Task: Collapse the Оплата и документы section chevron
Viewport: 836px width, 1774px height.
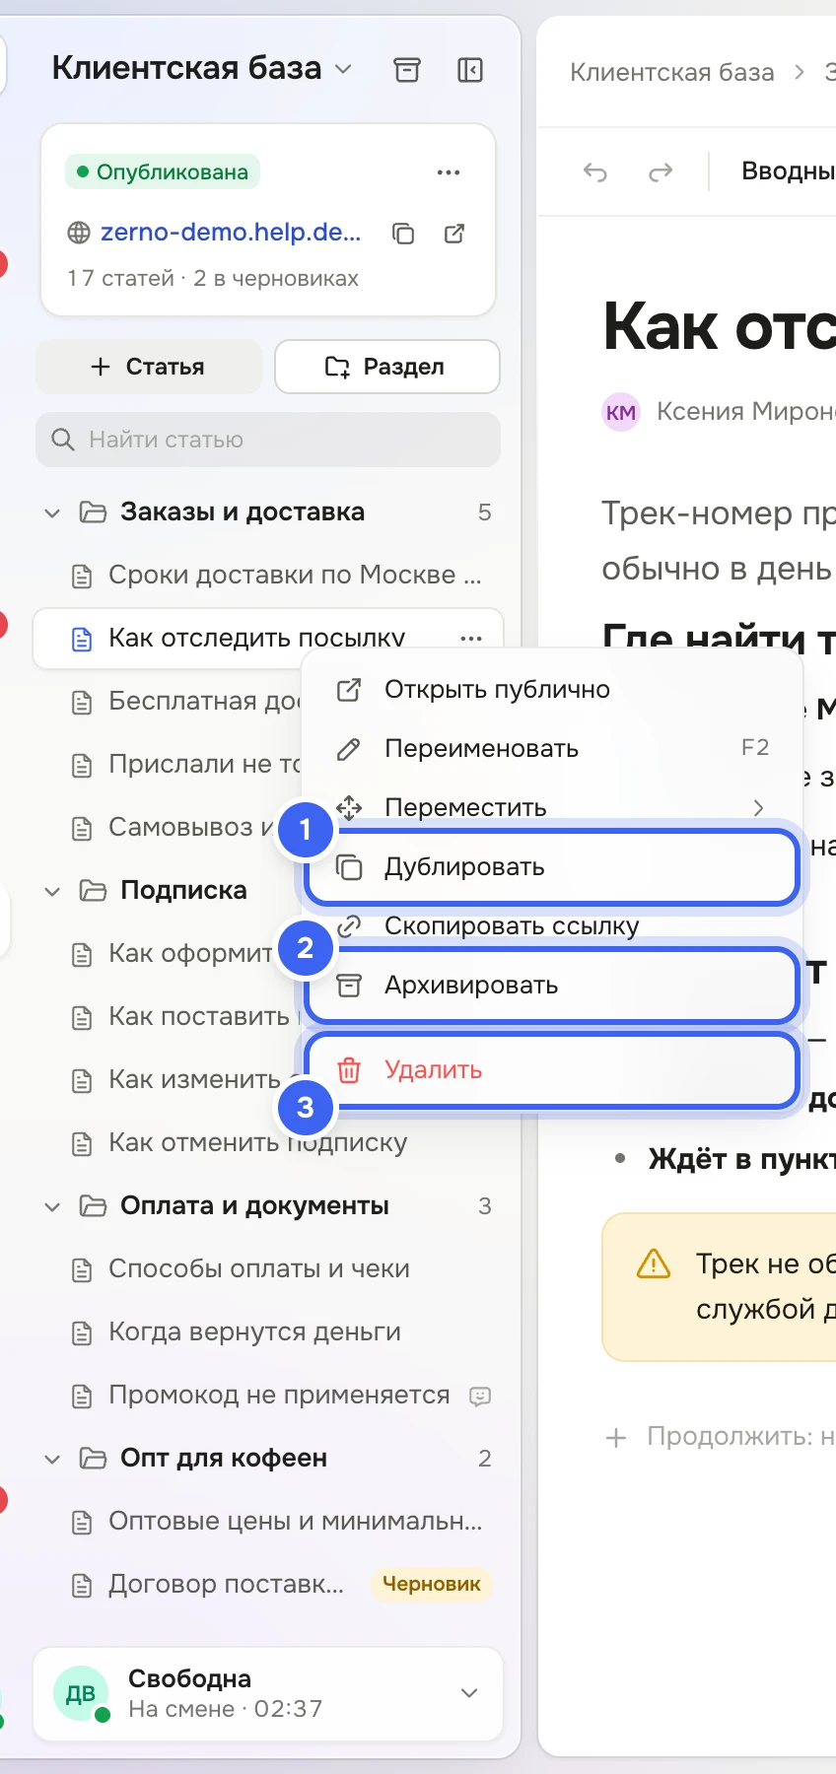Action: tap(52, 1206)
